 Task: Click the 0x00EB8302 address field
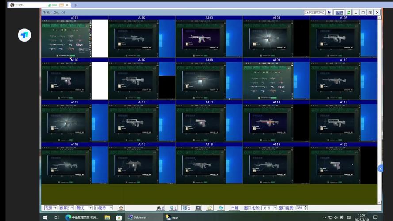point(314,12)
